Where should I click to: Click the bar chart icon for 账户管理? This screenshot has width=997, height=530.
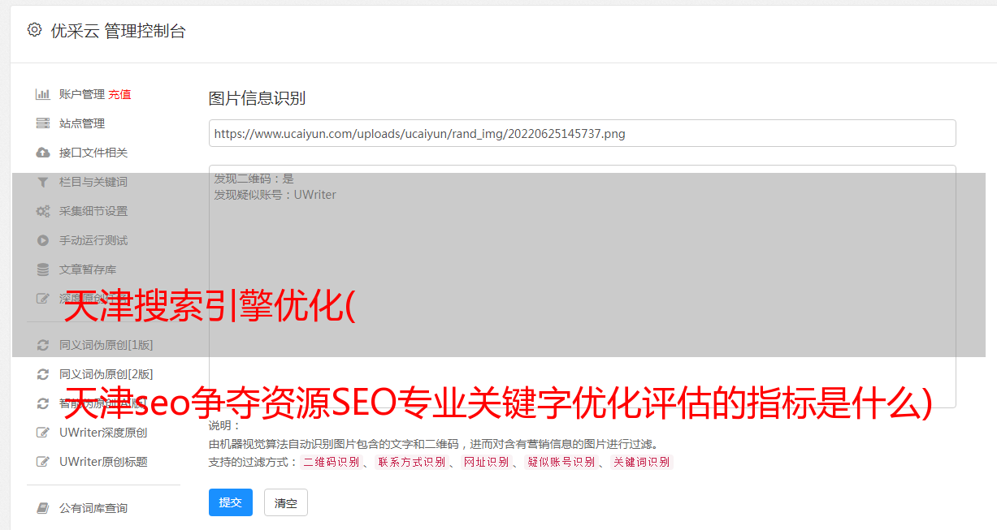pos(43,94)
